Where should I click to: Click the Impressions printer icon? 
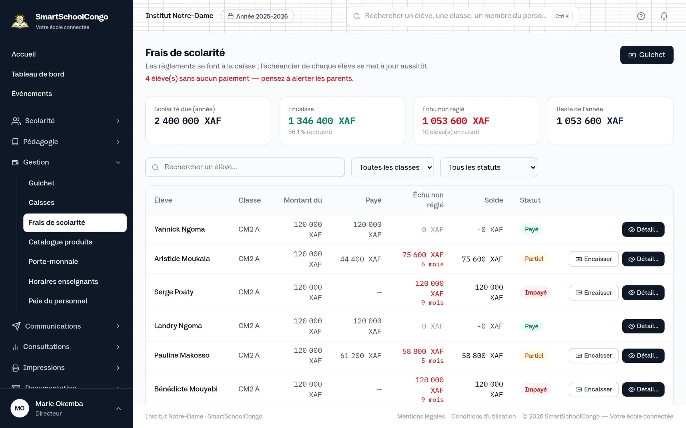(x=15, y=368)
